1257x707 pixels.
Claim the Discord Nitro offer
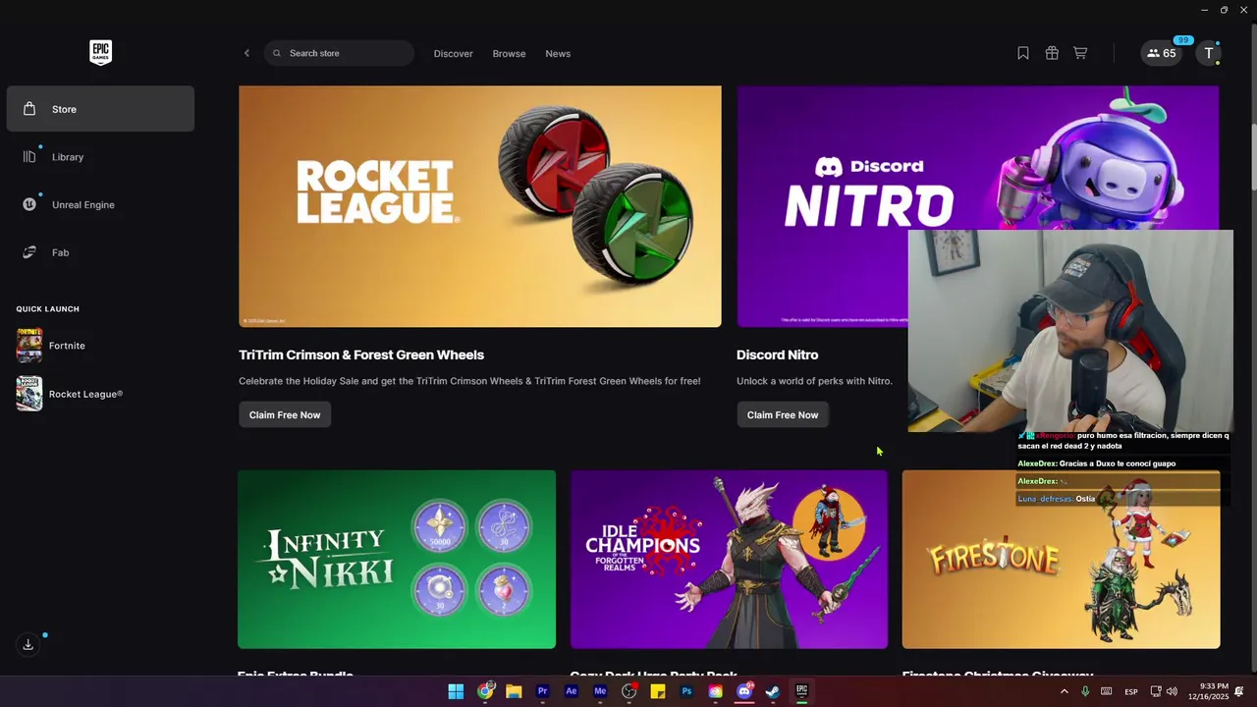click(x=783, y=414)
